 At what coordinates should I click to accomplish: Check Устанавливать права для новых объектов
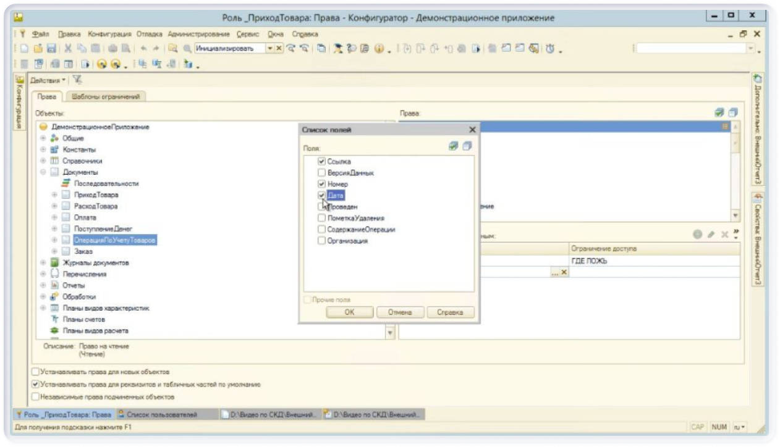36,372
